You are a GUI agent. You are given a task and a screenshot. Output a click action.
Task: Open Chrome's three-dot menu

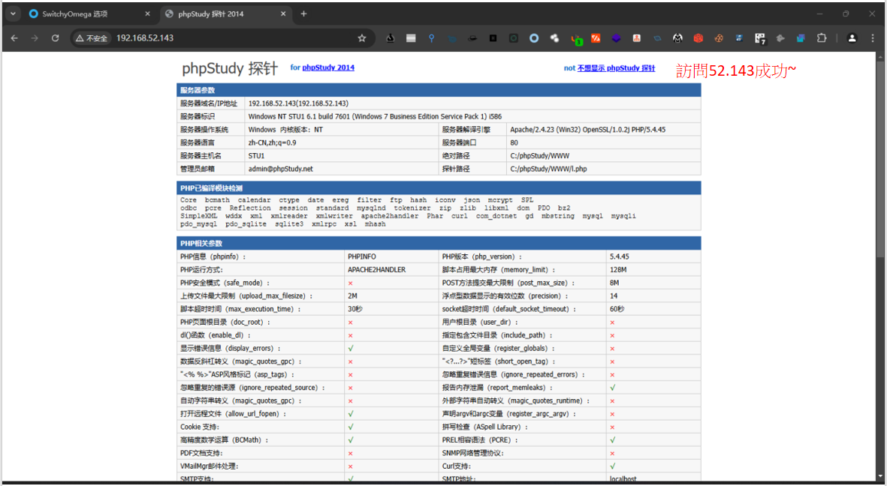point(872,37)
